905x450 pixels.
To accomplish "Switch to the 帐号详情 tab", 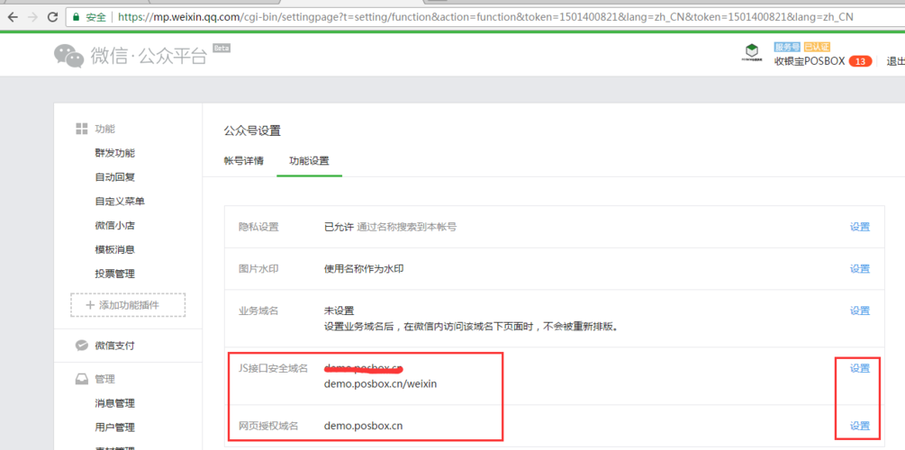I will 243,161.
